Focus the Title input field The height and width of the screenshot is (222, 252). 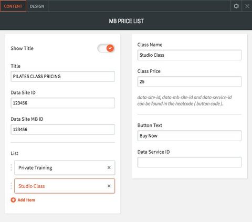[63, 77]
